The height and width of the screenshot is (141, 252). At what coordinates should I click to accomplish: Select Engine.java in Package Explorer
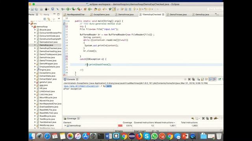45,70
